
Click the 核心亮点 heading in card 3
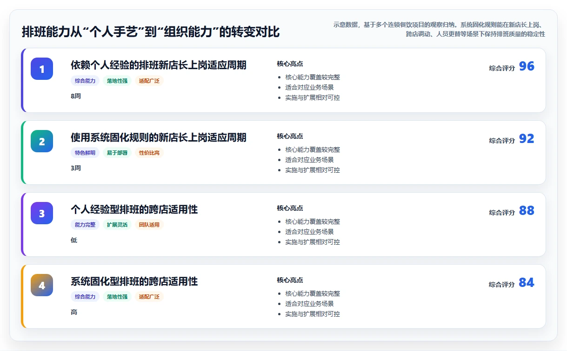[290, 208]
